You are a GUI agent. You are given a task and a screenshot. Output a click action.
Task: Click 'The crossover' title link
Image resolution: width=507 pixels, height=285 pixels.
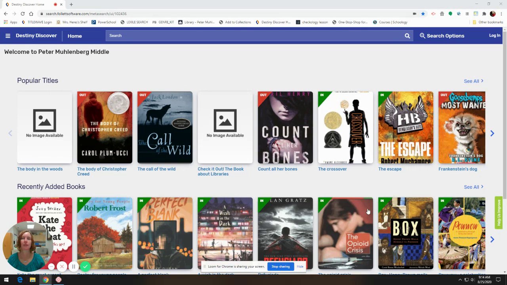tap(332, 169)
